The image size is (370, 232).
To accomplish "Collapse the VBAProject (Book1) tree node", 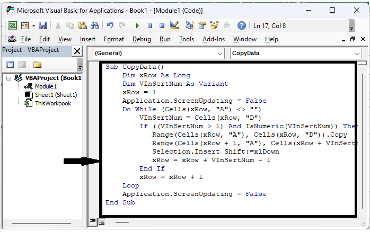I will point(8,78).
